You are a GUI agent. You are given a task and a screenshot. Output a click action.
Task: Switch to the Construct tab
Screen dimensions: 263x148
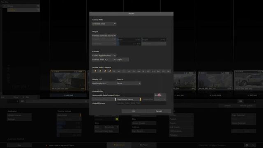[119, 145]
